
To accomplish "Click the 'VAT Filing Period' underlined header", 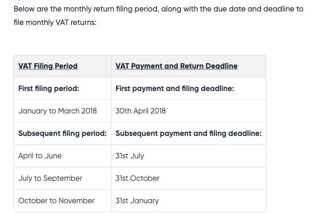I will (x=48, y=66).
